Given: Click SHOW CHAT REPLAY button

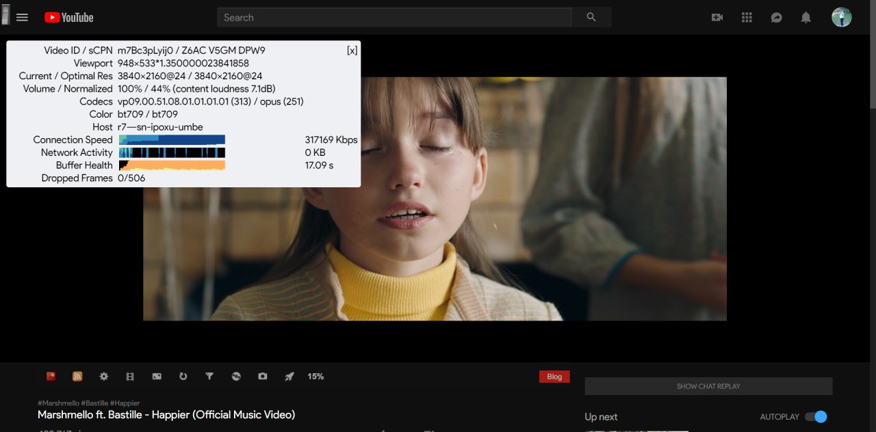Looking at the screenshot, I should [708, 386].
